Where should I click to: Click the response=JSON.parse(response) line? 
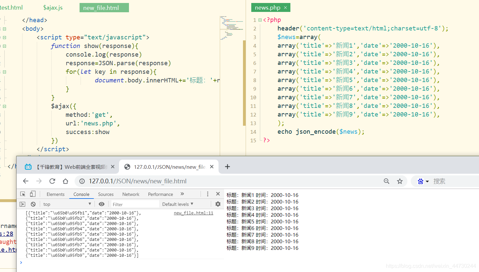click(x=118, y=63)
